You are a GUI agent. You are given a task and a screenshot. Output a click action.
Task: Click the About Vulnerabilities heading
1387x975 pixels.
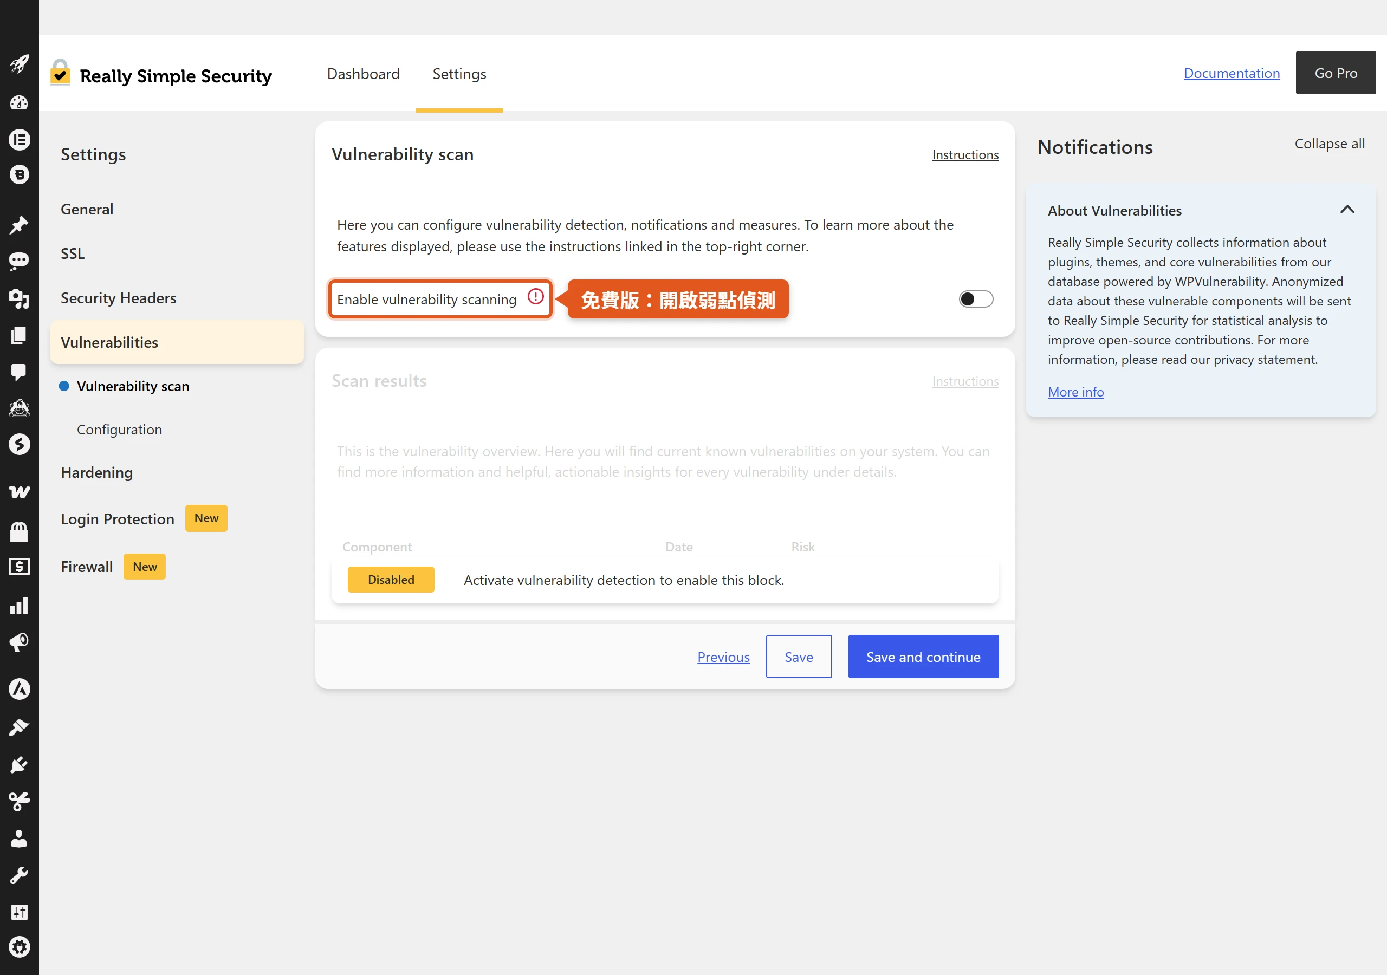coord(1114,210)
